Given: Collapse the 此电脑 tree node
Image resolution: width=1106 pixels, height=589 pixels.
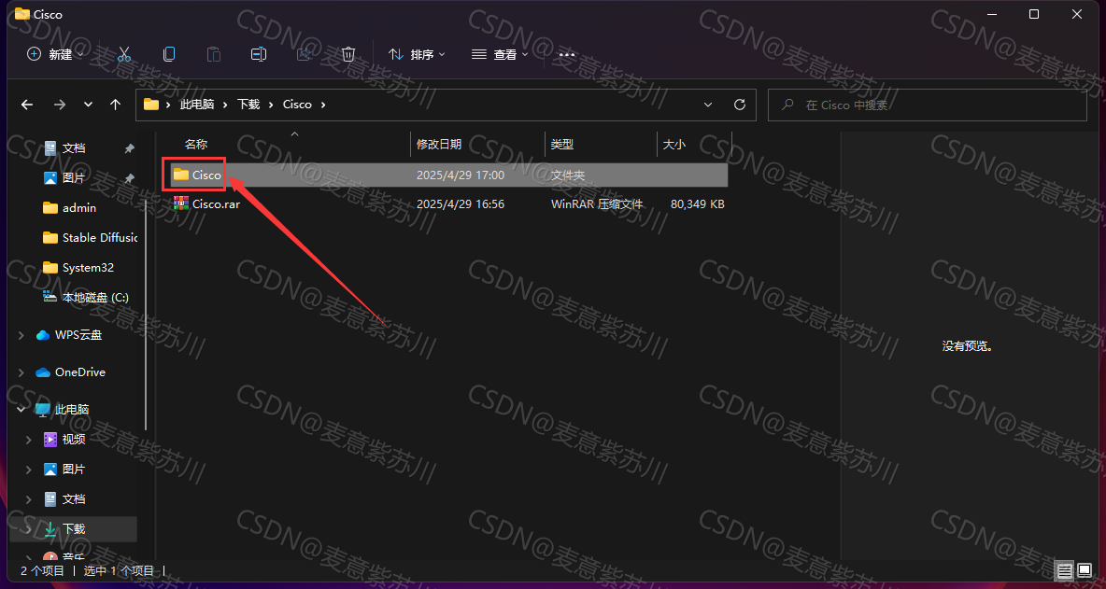Looking at the screenshot, I should (x=21, y=410).
